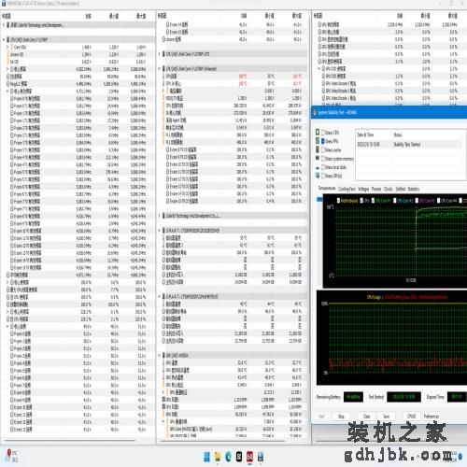Viewport: 467px width, 467px height.
Task: Click the monitor icon beside Stress GPU(s)
Action: (318, 176)
